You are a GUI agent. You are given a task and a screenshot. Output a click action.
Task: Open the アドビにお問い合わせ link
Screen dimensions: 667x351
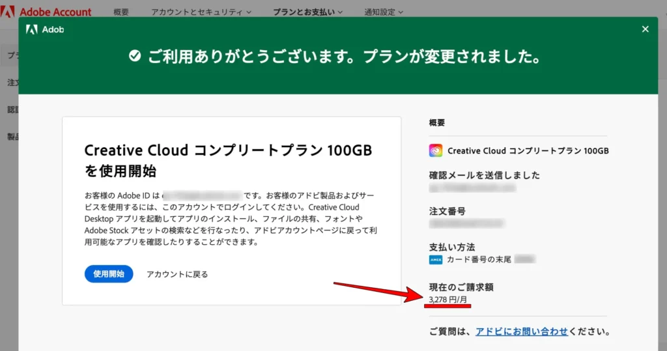pyautogui.click(x=522, y=331)
